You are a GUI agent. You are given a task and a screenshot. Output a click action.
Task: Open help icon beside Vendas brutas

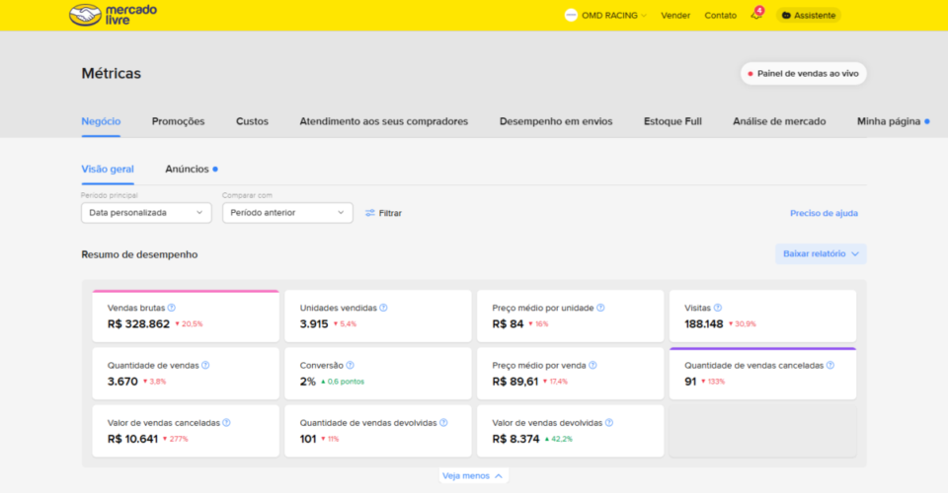172,308
